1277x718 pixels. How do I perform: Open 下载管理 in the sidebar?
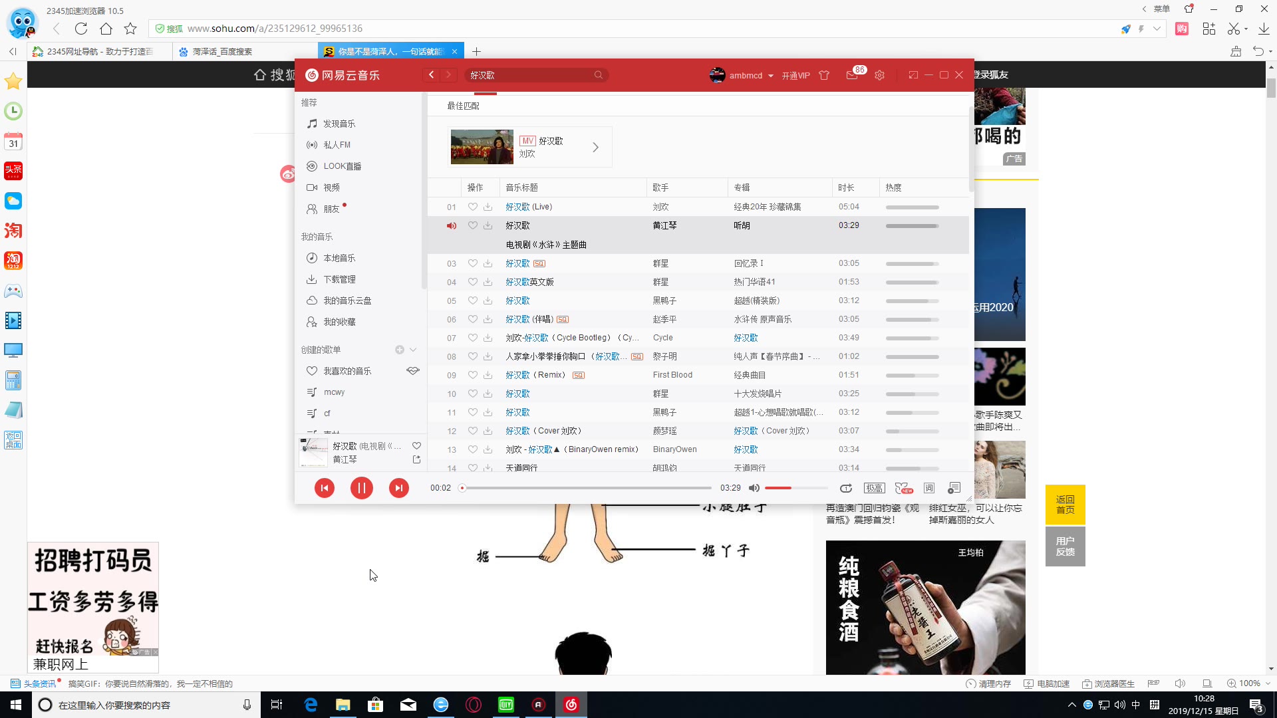click(x=339, y=279)
